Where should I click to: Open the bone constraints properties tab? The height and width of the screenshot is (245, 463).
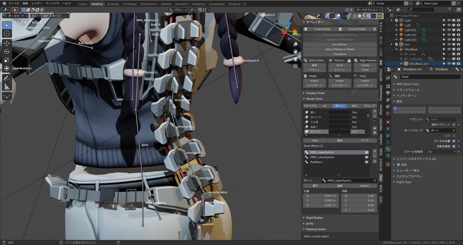388,155
